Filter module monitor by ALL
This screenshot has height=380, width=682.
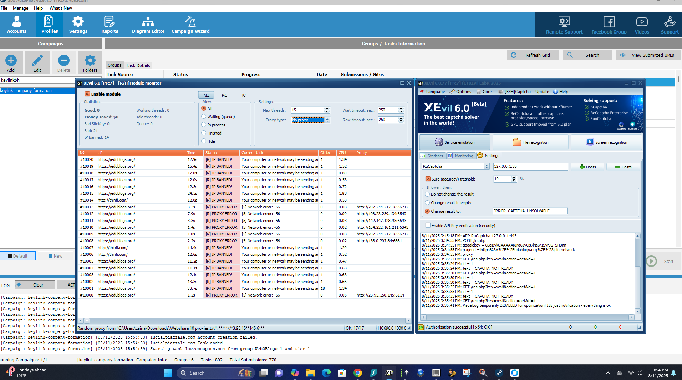206,95
